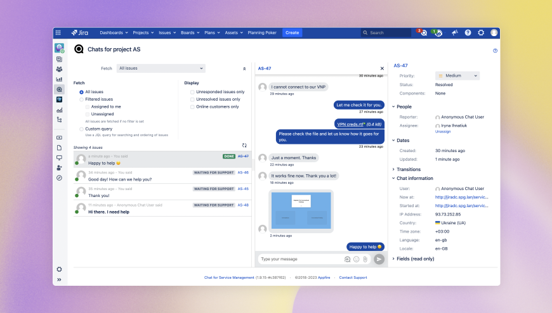The width and height of the screenshot is (552, 313).
Task: Click the Unassign link
Action: [442, 132]
